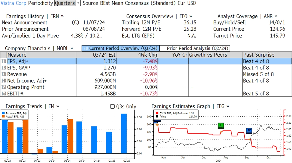The height and width of the screenshot is (163, 292).
Task: Select the EPS, GAAP row
Action: coord(146,68)
